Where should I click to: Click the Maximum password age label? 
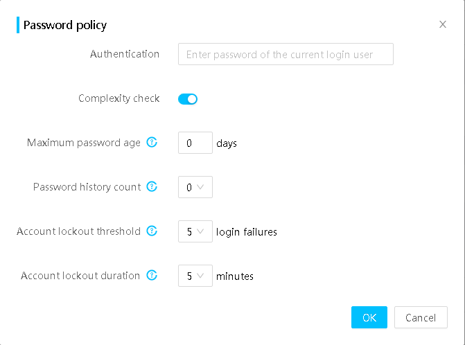point(84,143)
